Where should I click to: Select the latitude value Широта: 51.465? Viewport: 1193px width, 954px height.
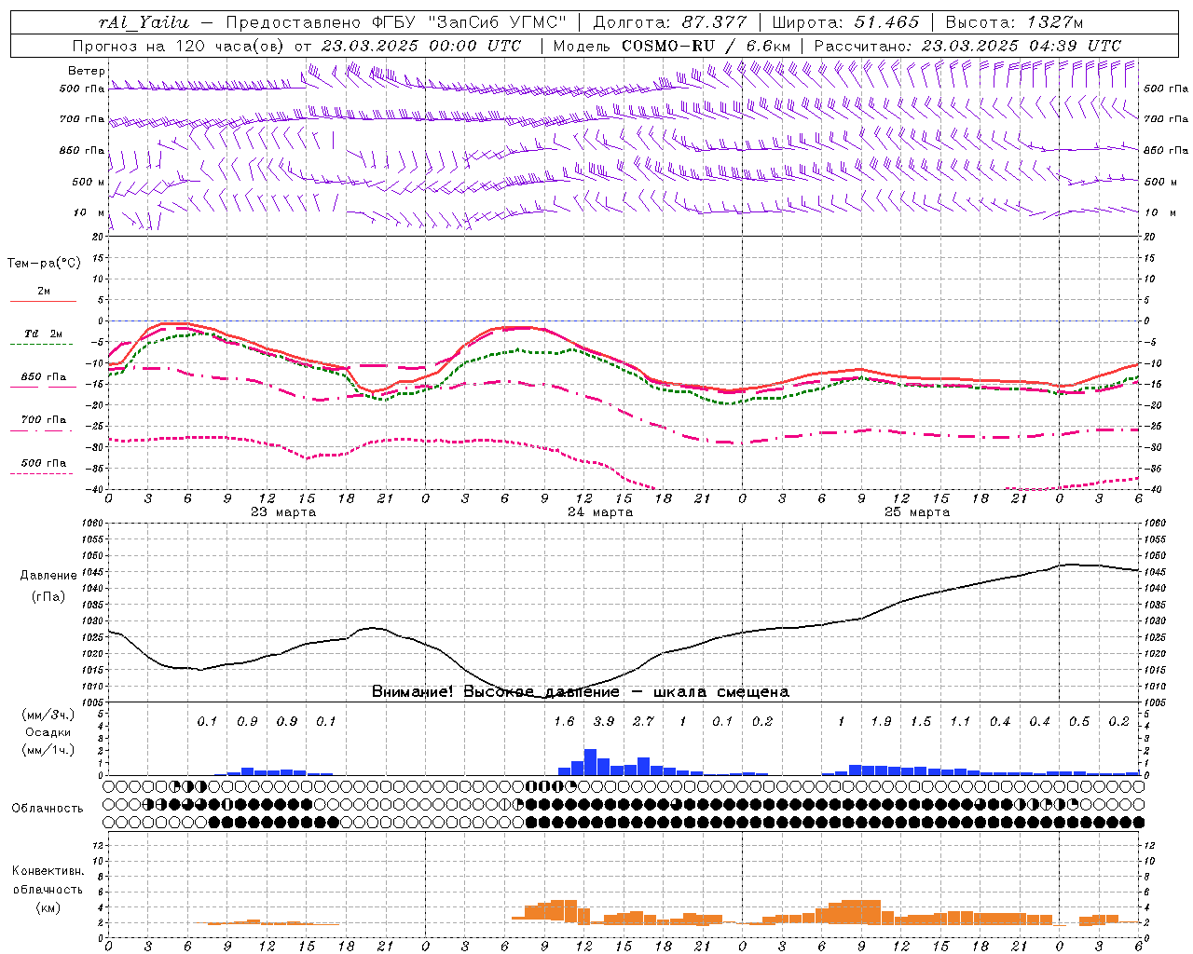(845, 22)
